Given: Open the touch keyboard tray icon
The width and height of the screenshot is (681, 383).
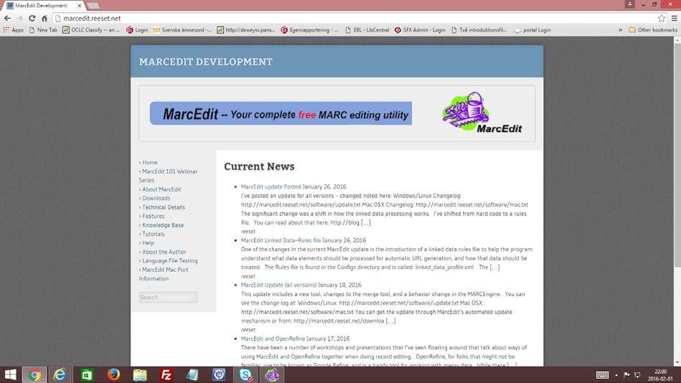Looking at the screenshot, I should (x=602, y=374).
